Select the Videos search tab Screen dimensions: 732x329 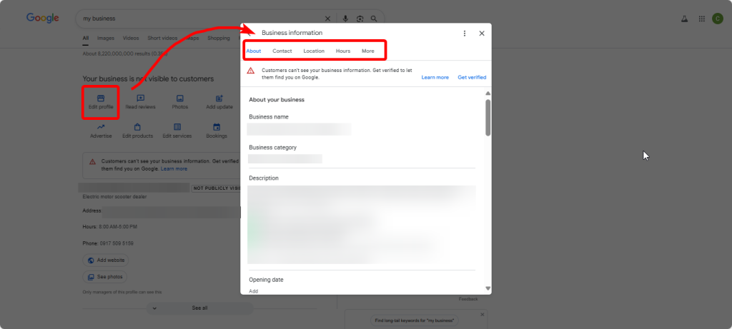point(131,39)
